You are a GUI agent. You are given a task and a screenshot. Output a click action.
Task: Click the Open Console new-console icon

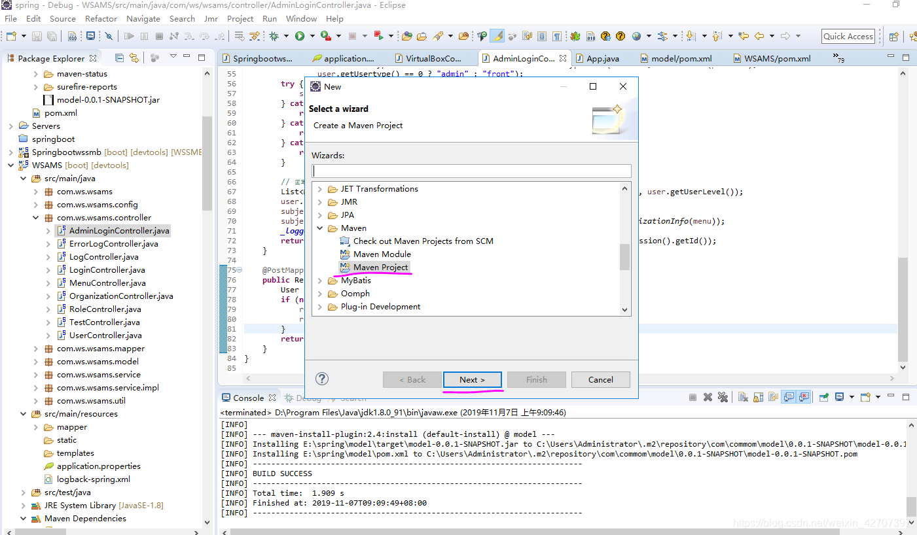coord(865,397)
